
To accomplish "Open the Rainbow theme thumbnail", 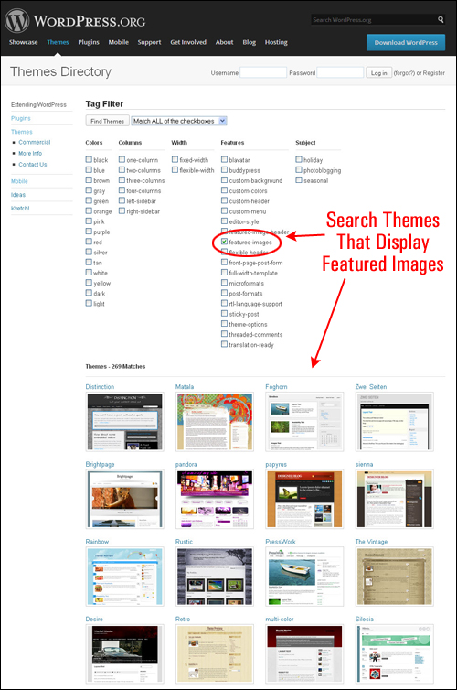I will pyautogui.click(x=125, y=577).
